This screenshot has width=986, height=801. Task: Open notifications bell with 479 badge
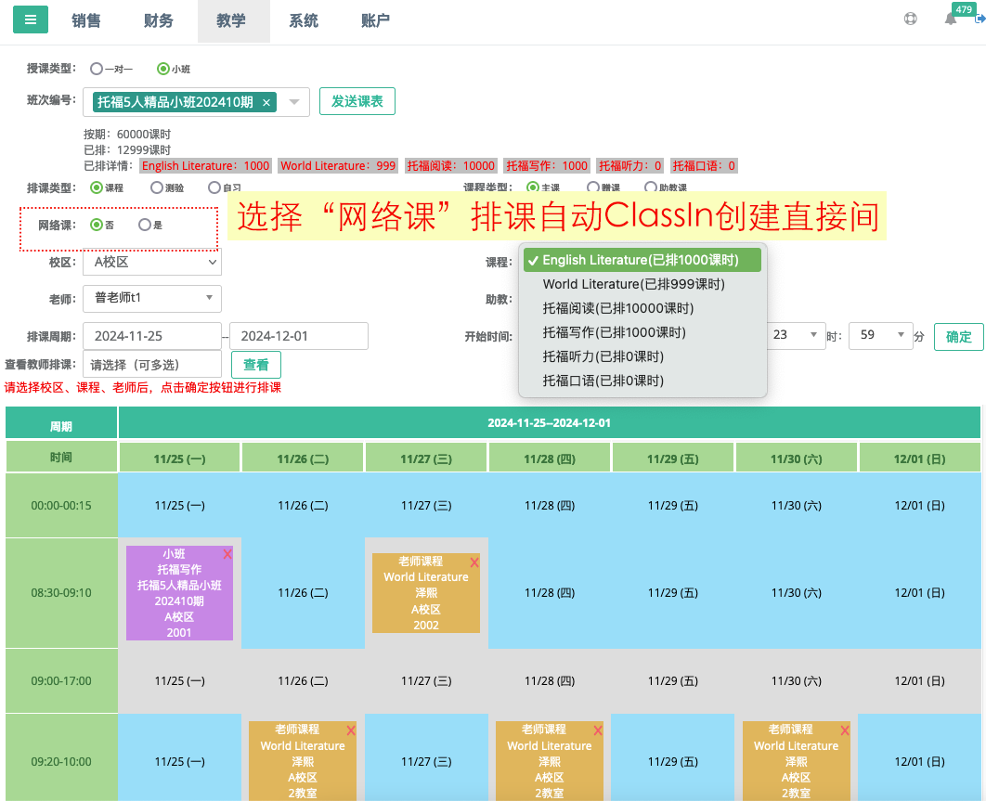[951, 19]
